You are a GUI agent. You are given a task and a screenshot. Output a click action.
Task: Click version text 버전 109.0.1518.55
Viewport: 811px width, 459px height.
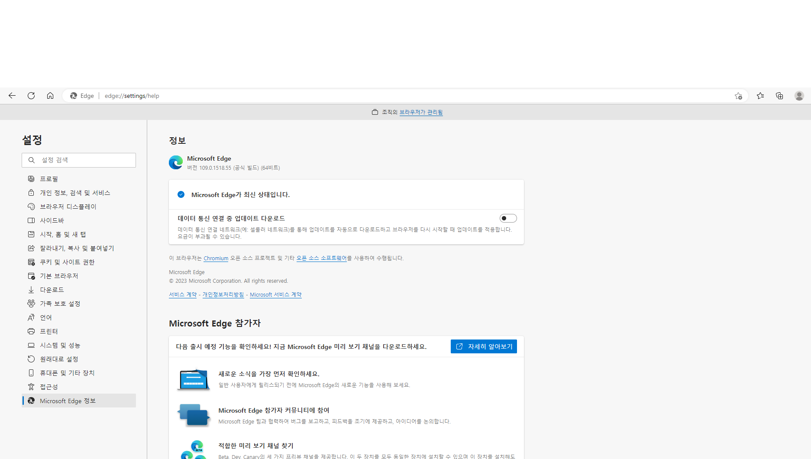[209, 168]
